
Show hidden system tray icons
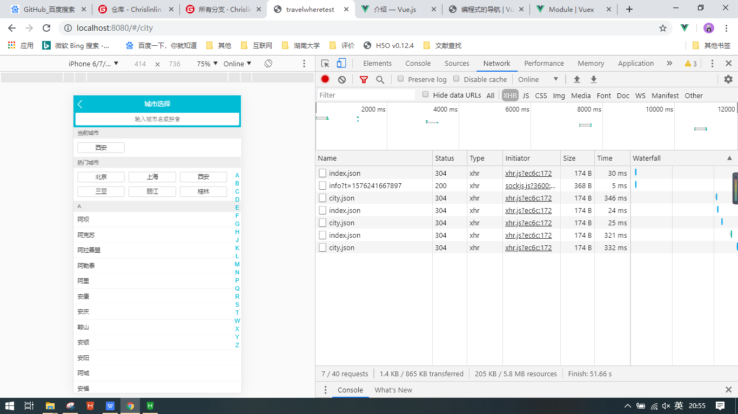tap(627, 406)
